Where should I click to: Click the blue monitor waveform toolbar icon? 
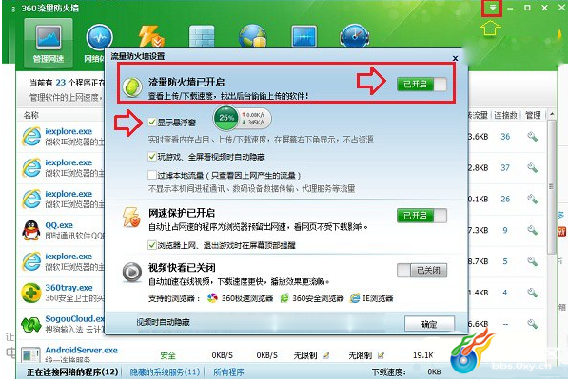click(x=304, y=36)
